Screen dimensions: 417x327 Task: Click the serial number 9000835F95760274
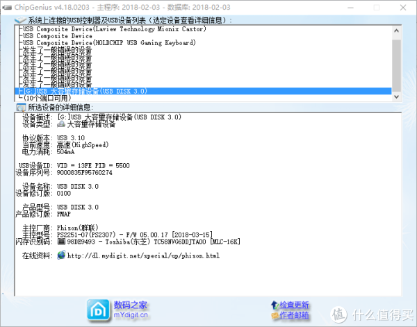(x=84, y=173)
